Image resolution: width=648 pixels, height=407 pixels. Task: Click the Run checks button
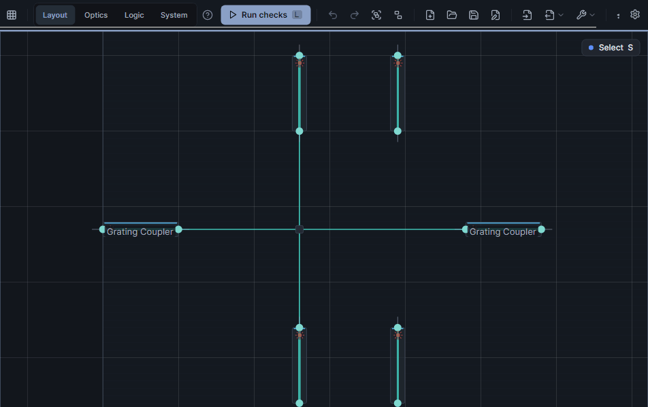coord(265,15)
